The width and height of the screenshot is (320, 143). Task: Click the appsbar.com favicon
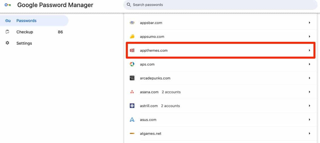pos(132,23)
